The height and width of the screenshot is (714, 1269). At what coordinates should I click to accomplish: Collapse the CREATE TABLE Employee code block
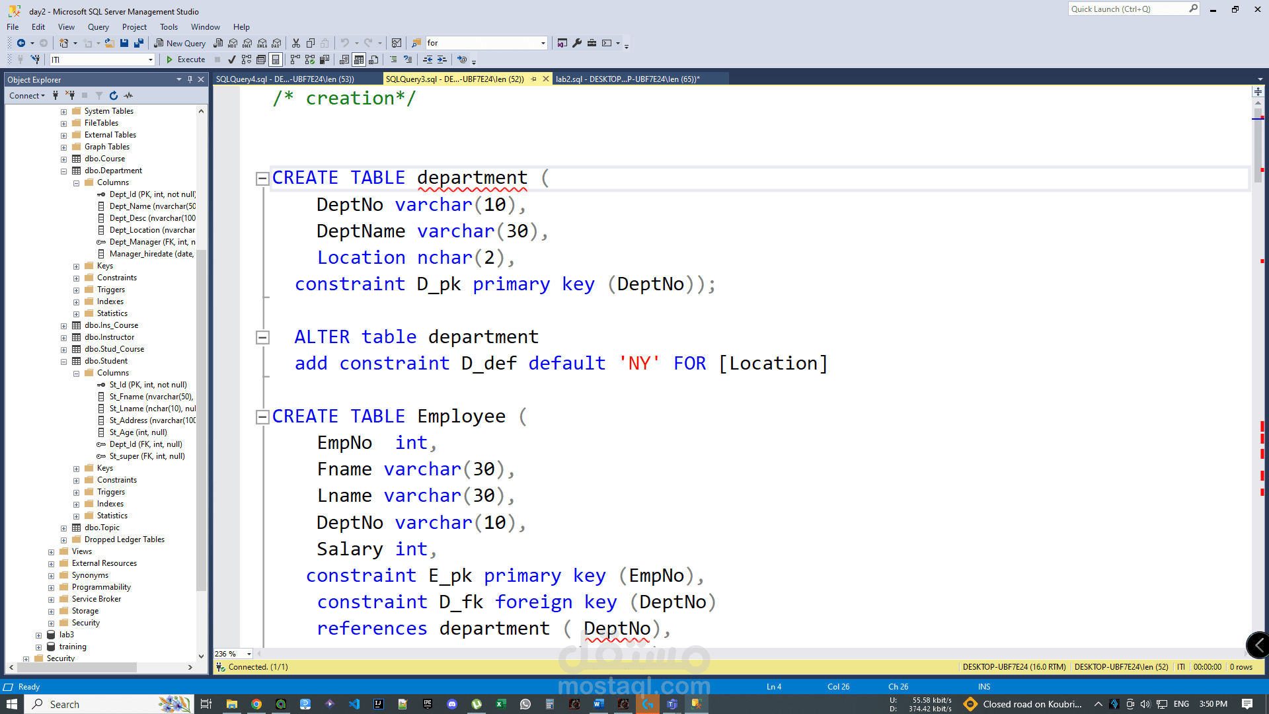(x=262, y=417)
